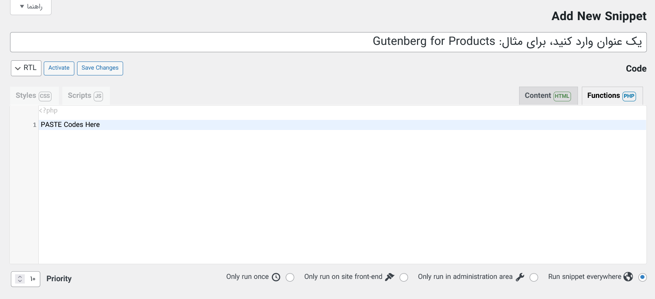Click the pin icon for site front-end
The height and width of the screenshot is (299, 655).
pos(389,277)
